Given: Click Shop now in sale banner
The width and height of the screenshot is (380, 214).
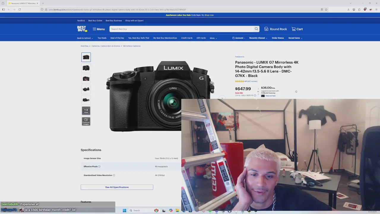Looking at the screenshot, I should [209, 15].
